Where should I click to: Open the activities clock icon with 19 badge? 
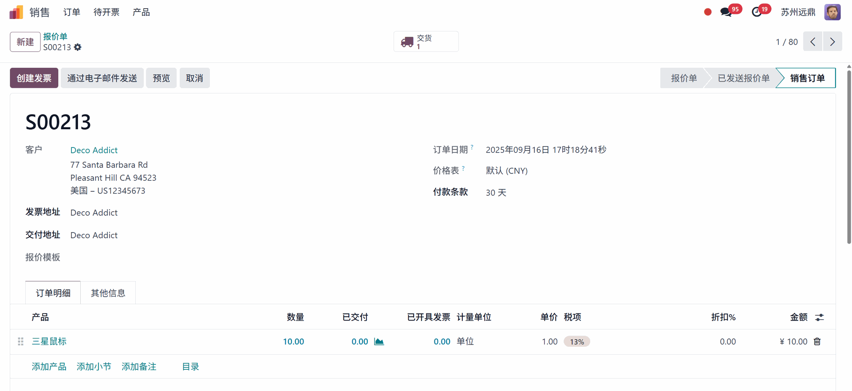[757, 12]
